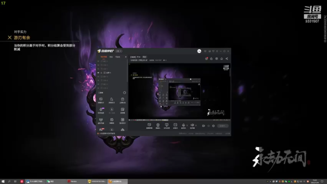Click the stream preview thumbnail

[x=179, y=91]
